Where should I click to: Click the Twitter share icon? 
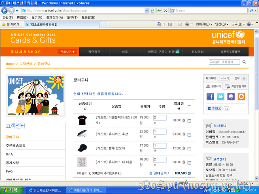[x=221, y=97]
